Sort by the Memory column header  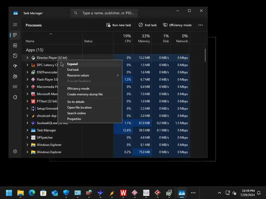(x=142, y=38)
